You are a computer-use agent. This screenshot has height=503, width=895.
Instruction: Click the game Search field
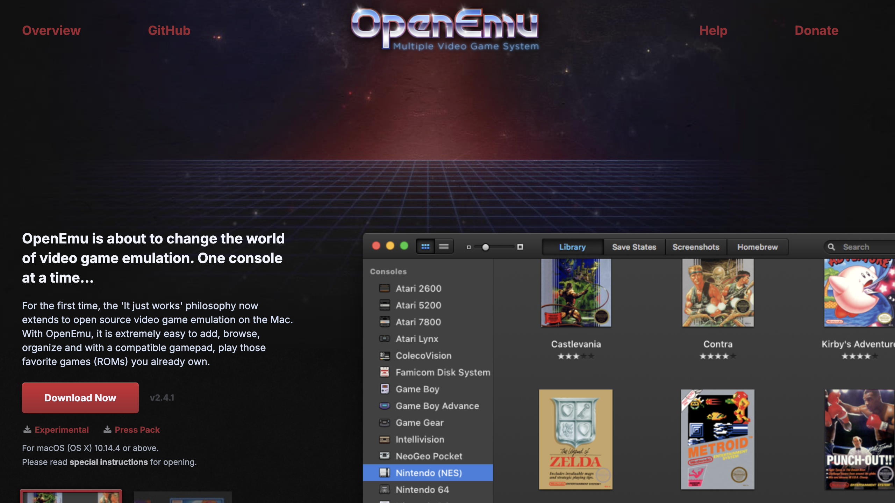click(x=859, y=247)
